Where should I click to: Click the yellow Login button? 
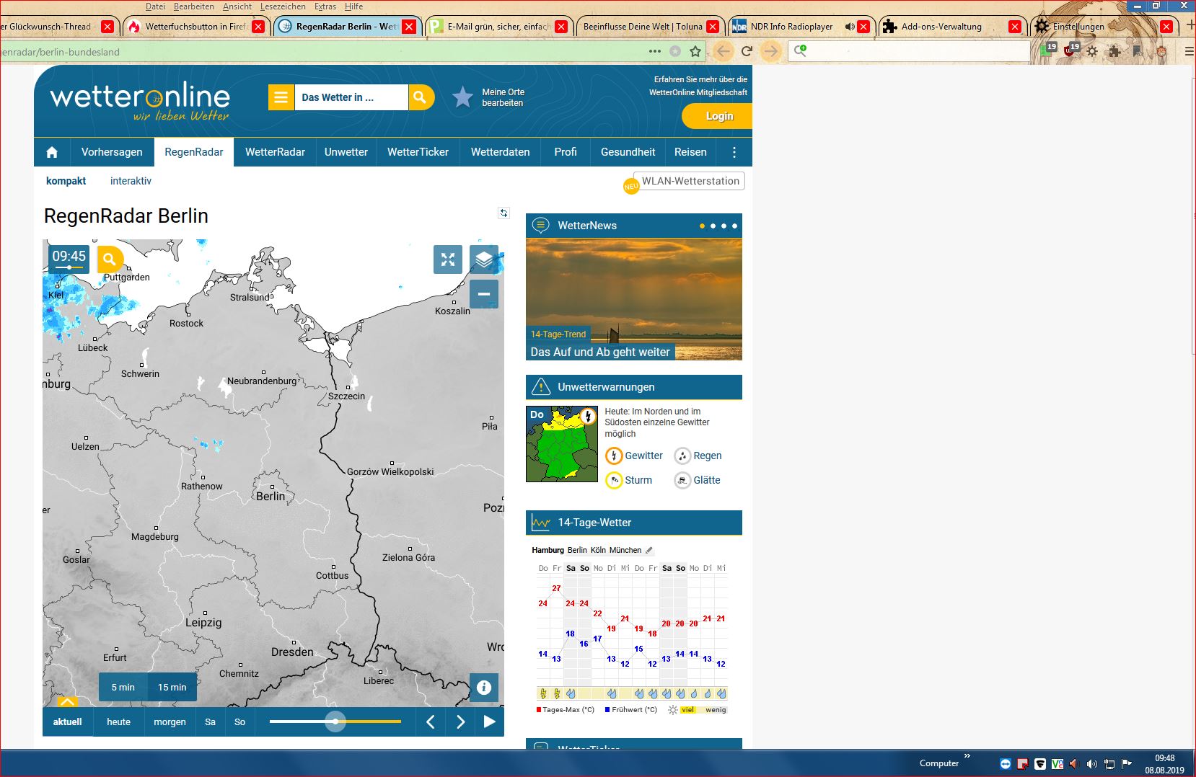[718, 116]
